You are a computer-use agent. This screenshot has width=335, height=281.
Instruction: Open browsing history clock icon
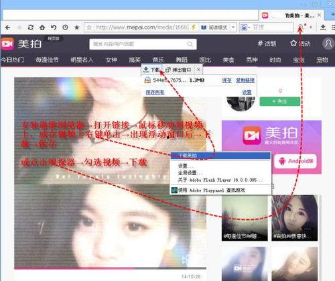tap(65, 27)
